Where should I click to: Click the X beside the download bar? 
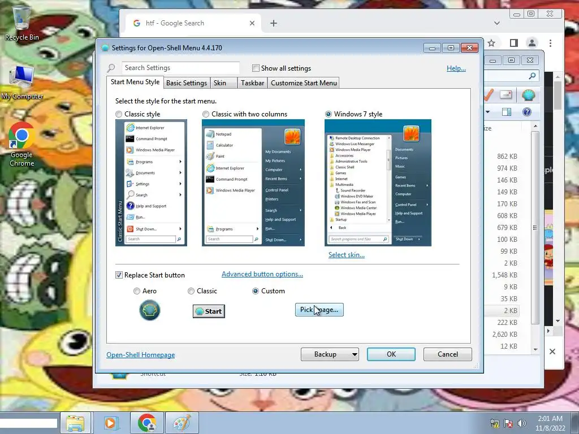click(552, 351)
